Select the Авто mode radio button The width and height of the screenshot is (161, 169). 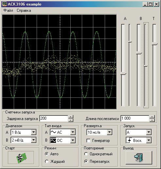47,154
